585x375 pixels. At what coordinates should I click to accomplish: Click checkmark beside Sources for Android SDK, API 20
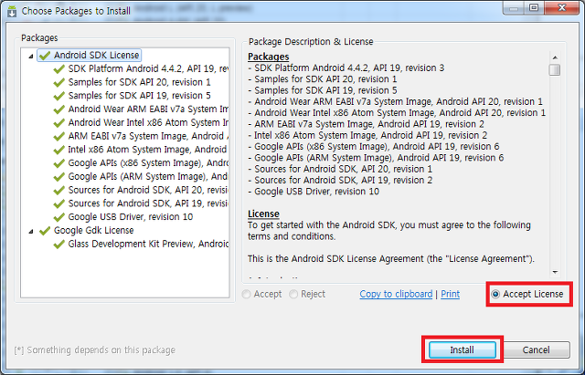point(58,190)
